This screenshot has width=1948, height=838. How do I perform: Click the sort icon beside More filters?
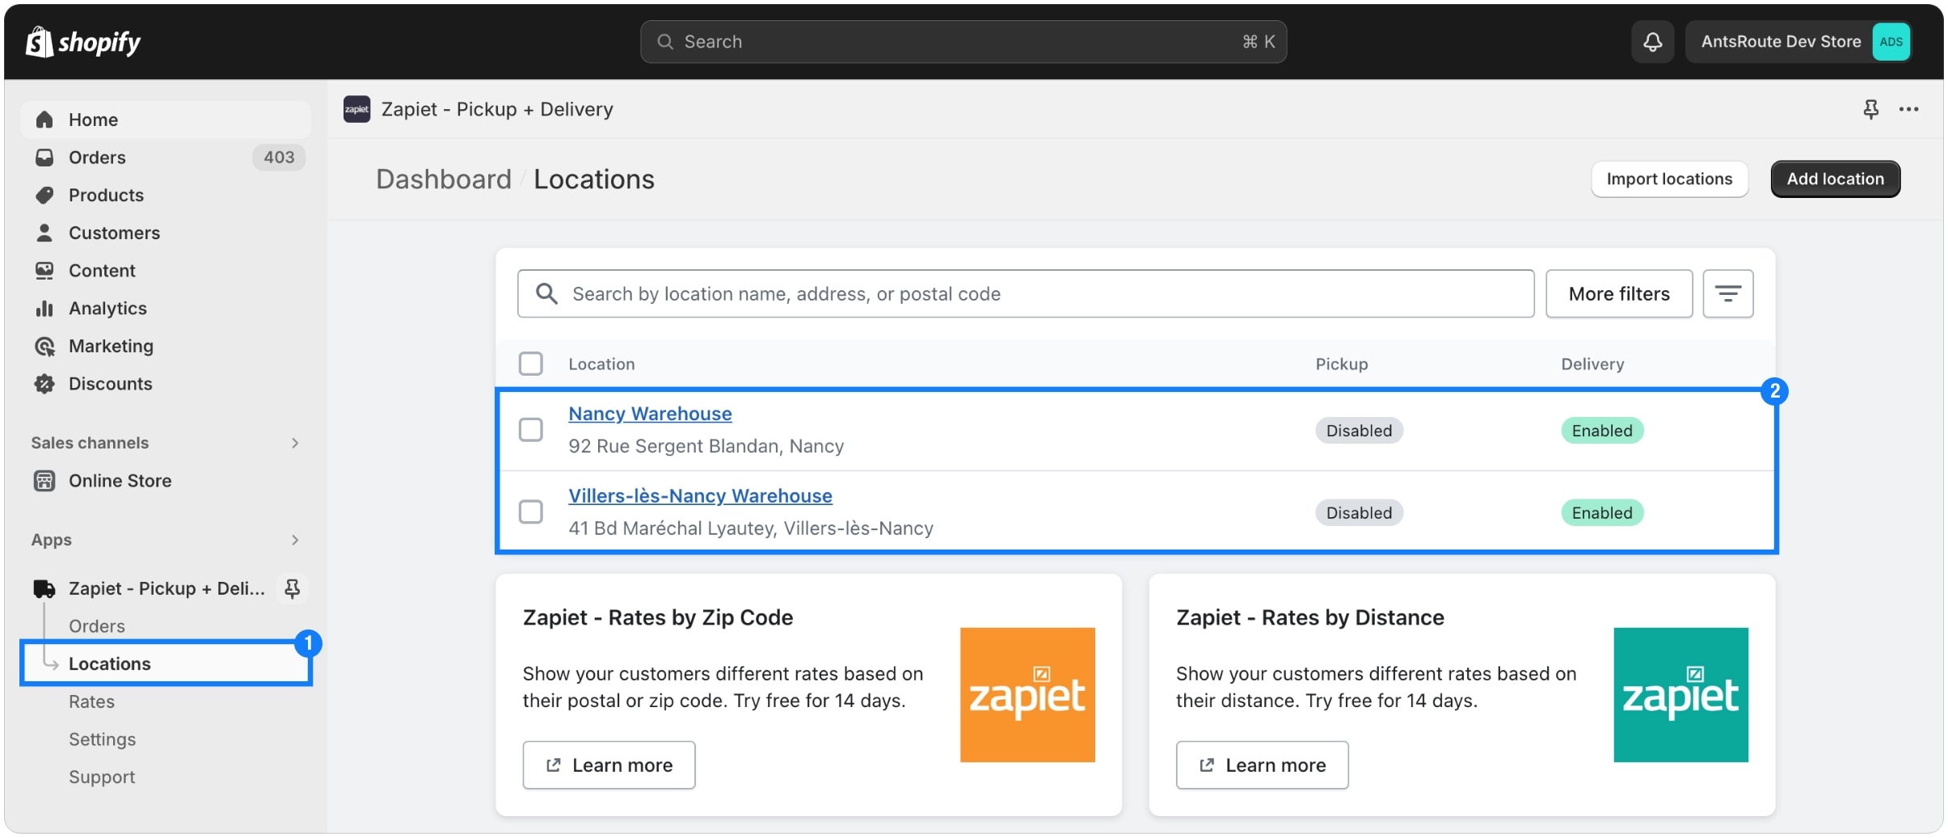pyautogui.click(x=1727, y=293)
